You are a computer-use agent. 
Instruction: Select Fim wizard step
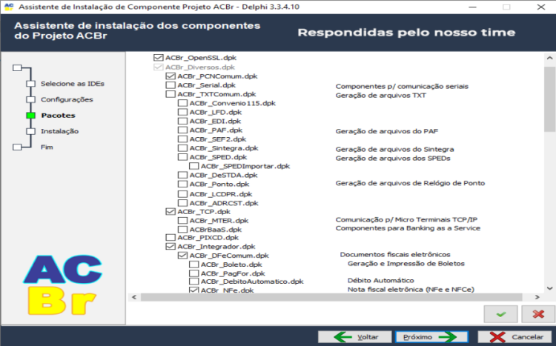(47, 147)
